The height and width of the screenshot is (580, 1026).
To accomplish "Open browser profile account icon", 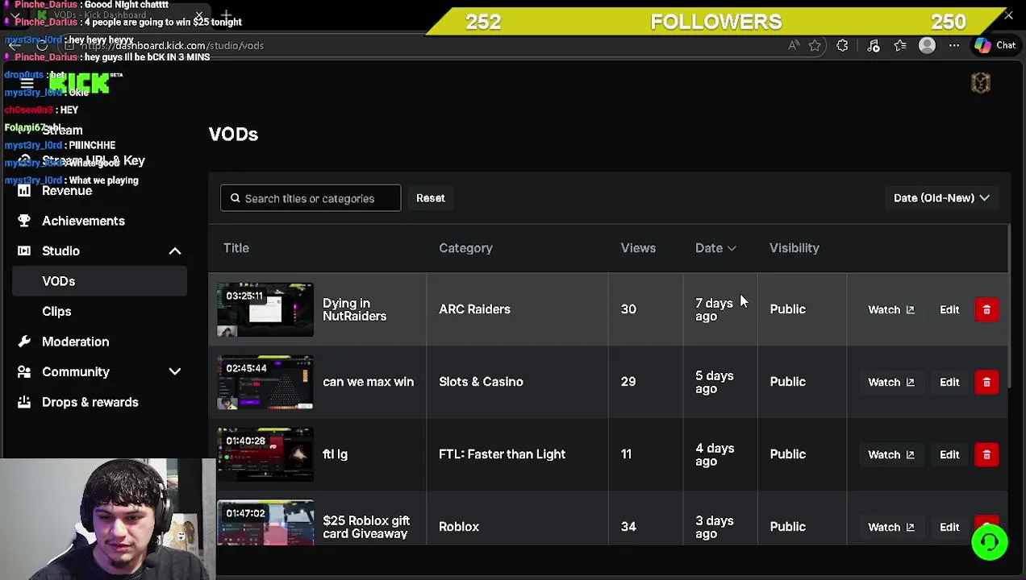I will 927,46.
